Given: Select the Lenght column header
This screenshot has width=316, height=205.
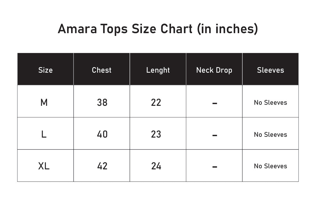Looking at the screenshot, I should coord(158,70).
